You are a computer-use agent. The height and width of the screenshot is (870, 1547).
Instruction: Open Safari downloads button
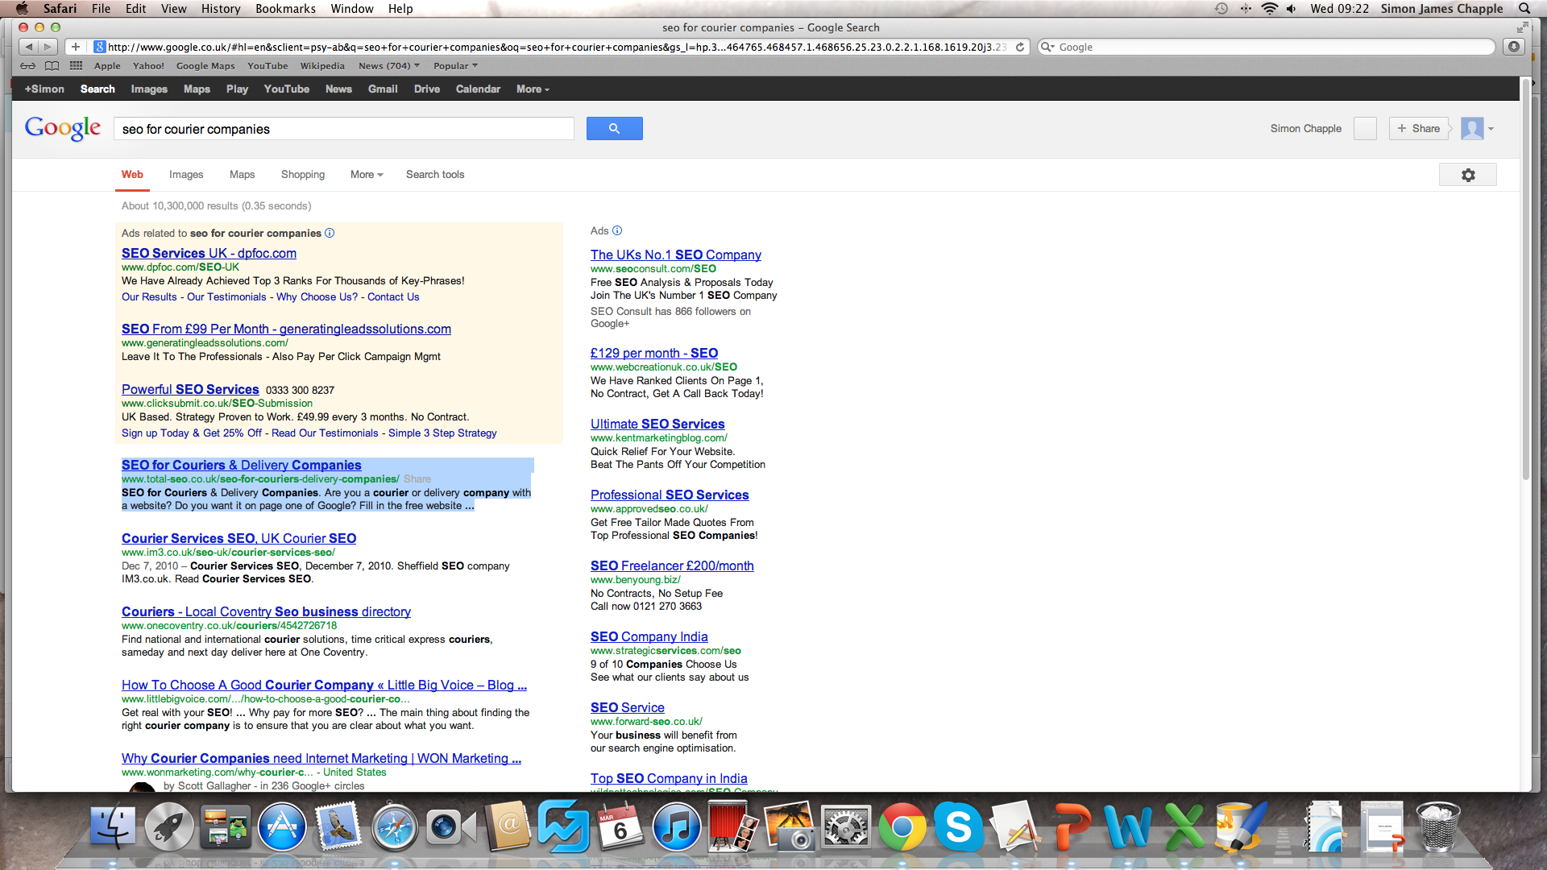point(1514,47)
